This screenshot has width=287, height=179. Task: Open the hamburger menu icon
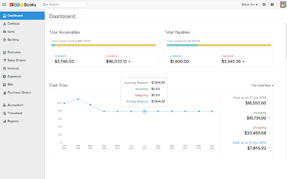tap(4, 4)
